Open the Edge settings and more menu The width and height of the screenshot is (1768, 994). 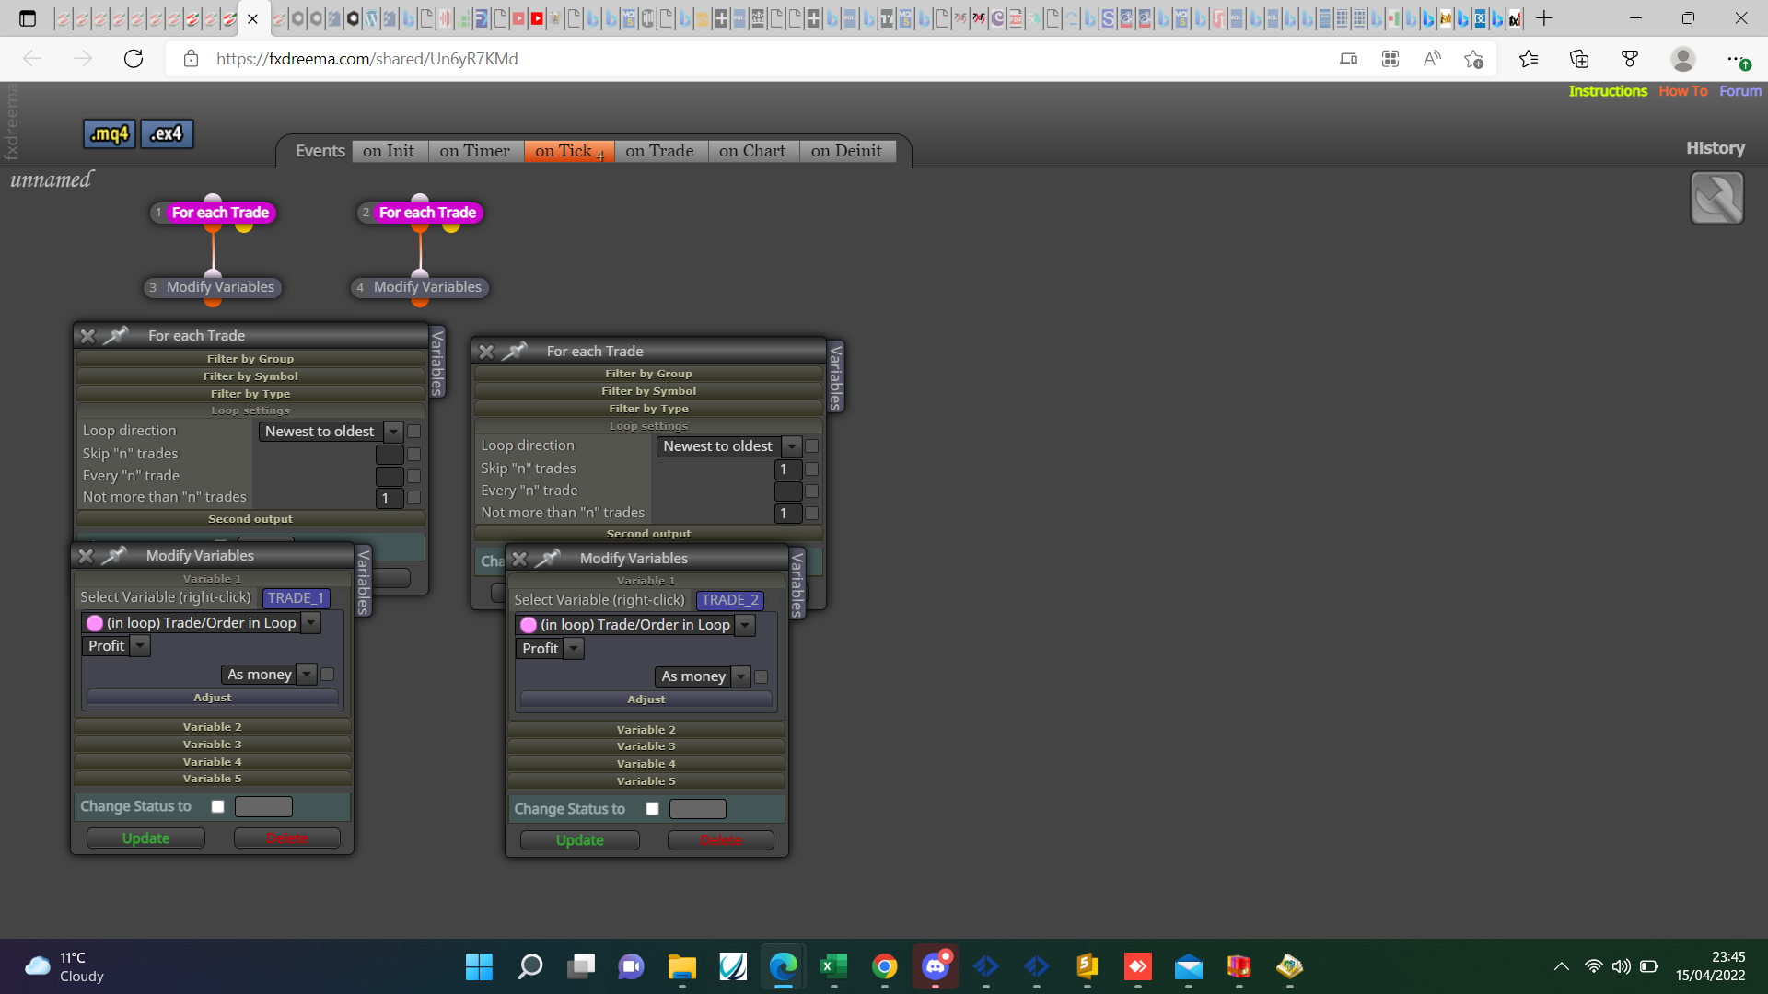(1736, 59)
